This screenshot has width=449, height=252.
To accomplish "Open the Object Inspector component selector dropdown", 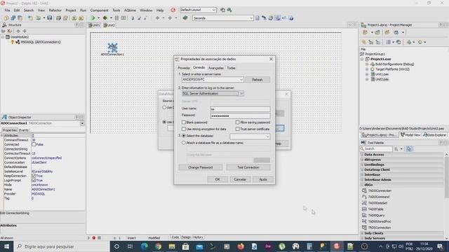I will 82,123.
